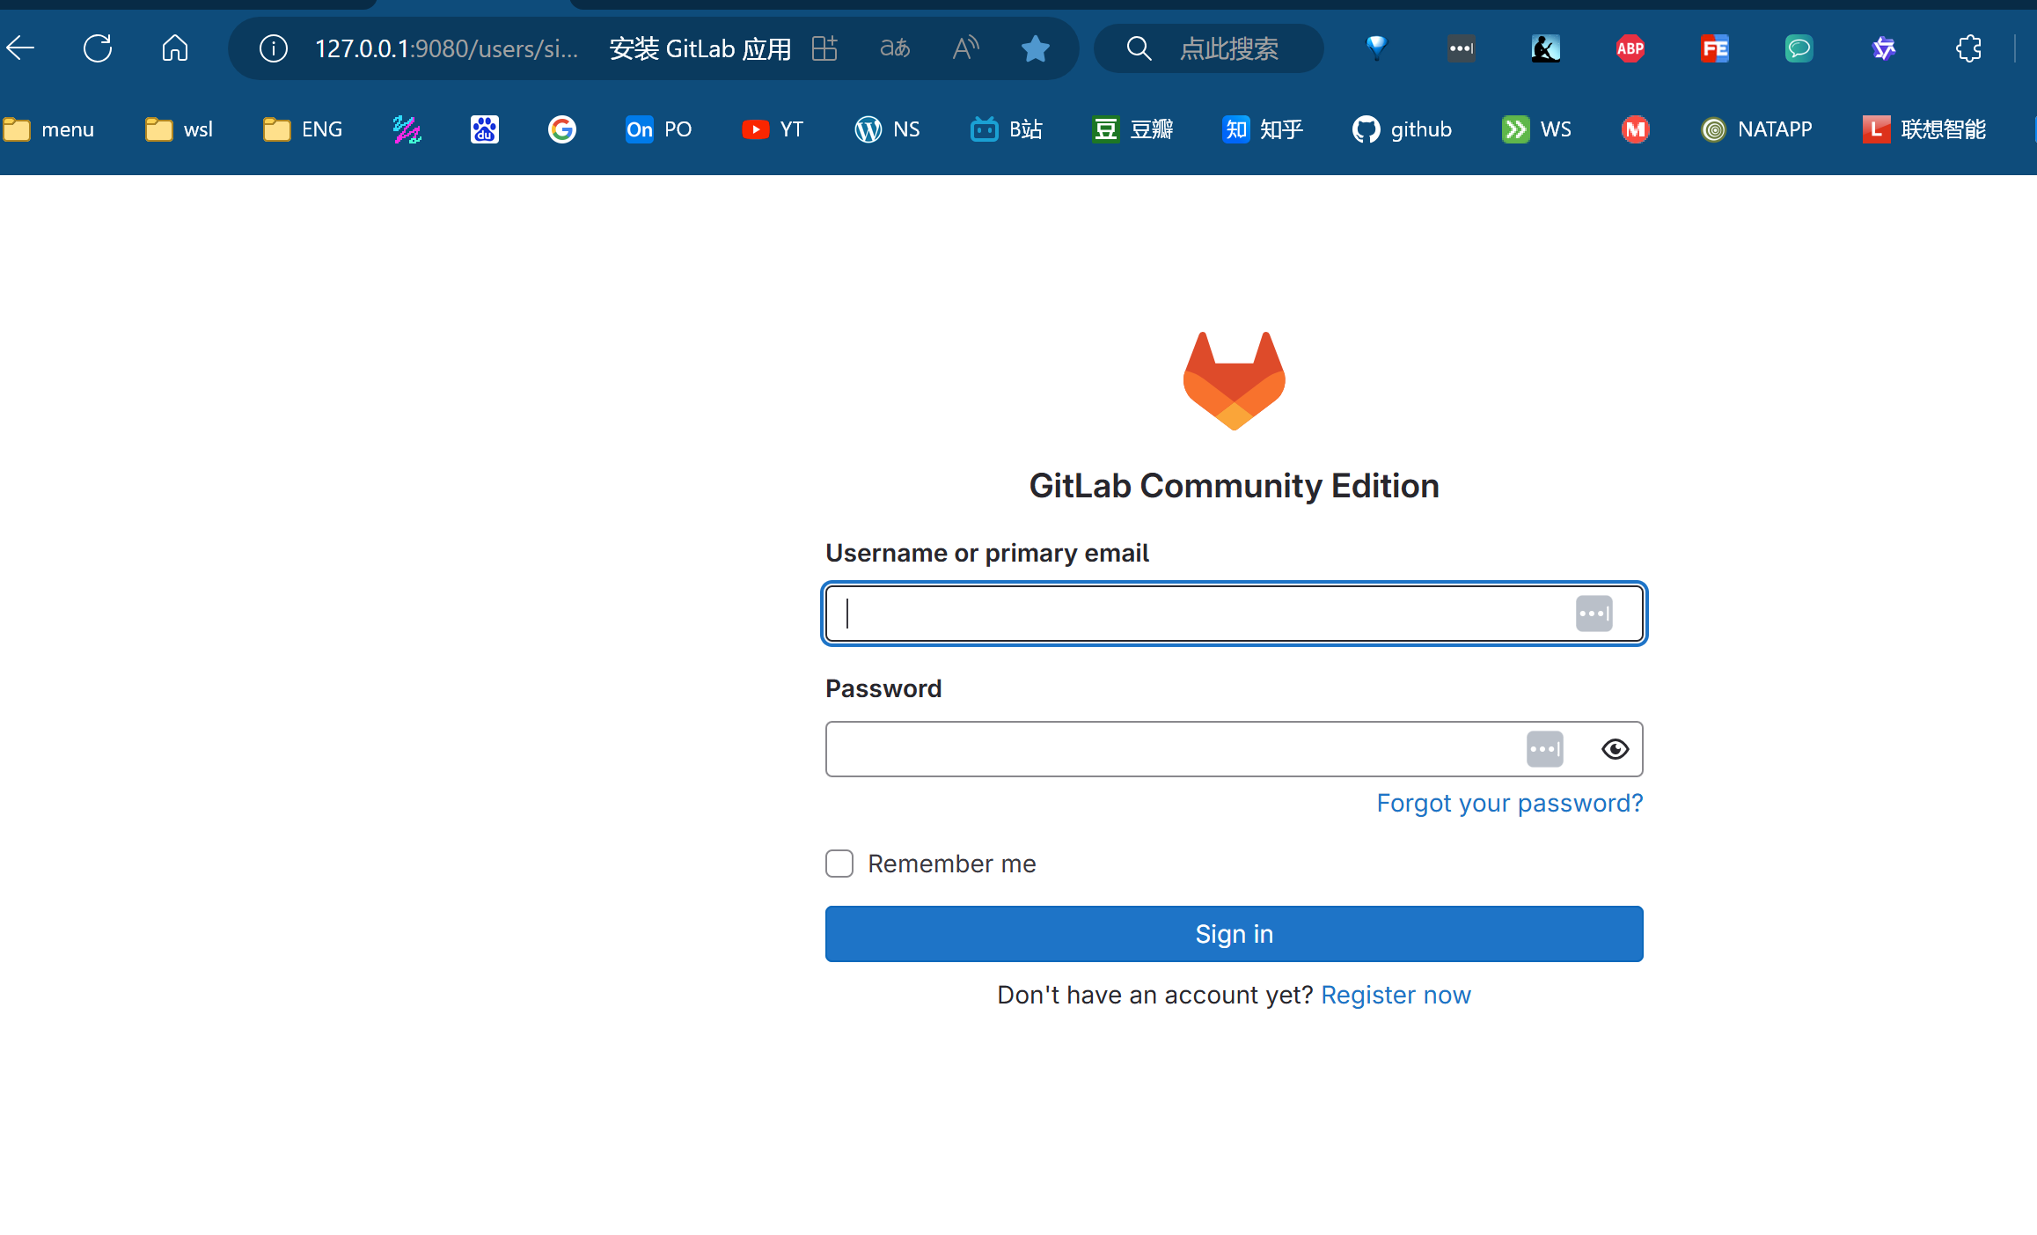Open the split screen grid icon
Screen dimensions: 2037x1235
(x=824, y=48)
